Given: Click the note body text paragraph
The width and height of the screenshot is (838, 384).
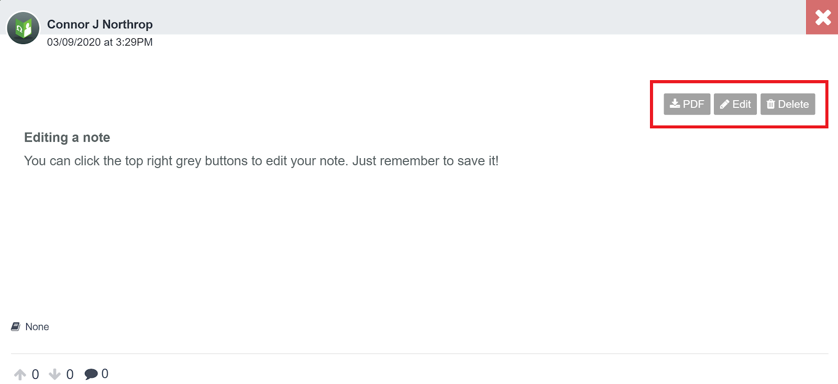Looking at the screenshot, I should [261, 161].
